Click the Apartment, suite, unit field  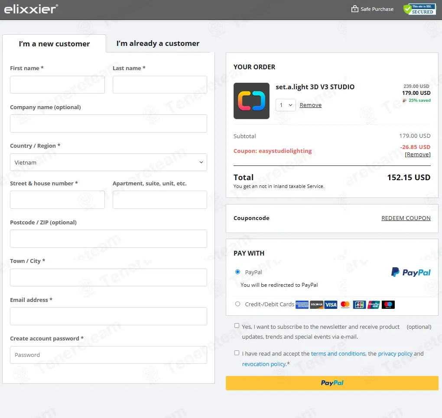(160, 200)
